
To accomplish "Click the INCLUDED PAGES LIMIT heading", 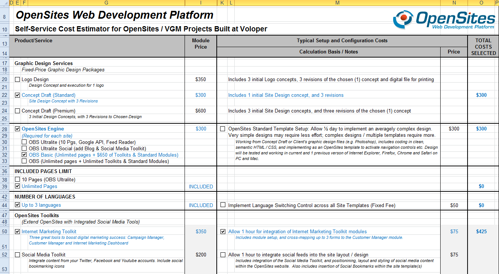I will (x=43, y=172).
